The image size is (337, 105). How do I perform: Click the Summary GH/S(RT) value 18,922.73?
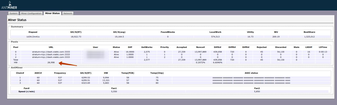click(76, 37)
